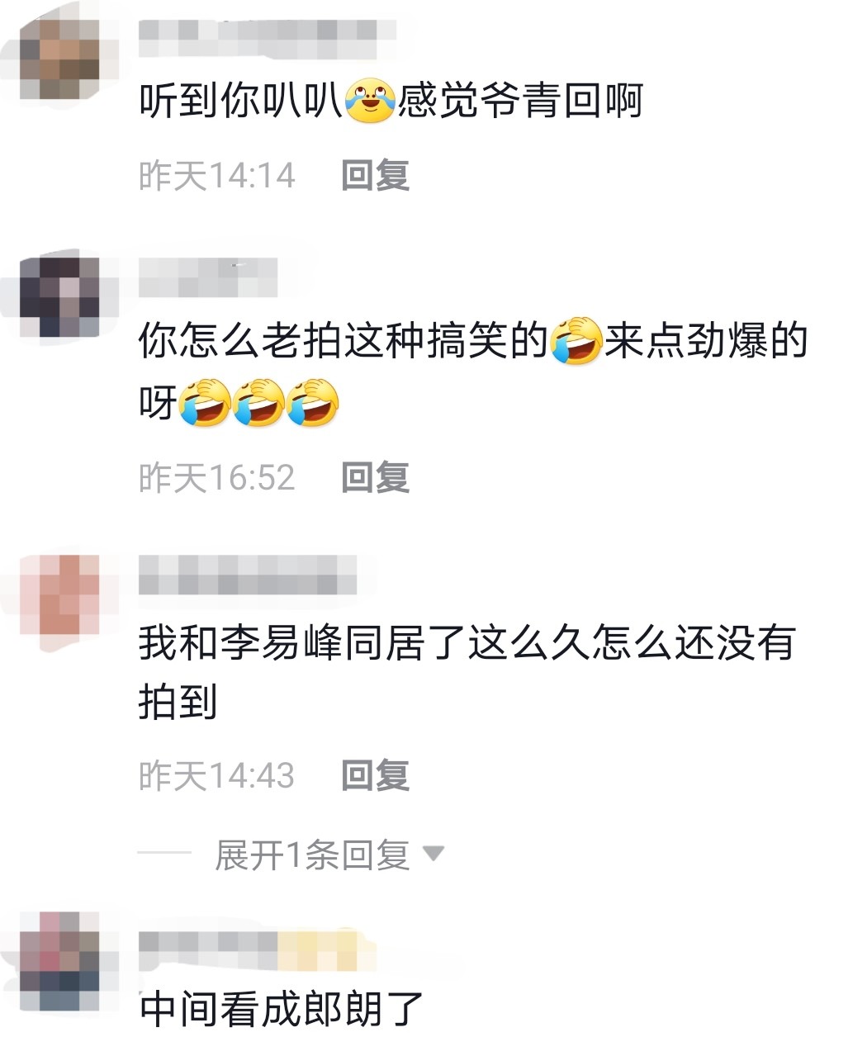Image resolution: width=848 pixels, height=1051 pixels.
Task: Tap the third commenter's pink avatar
Action: pyautogui.click(x=59, y=594)
